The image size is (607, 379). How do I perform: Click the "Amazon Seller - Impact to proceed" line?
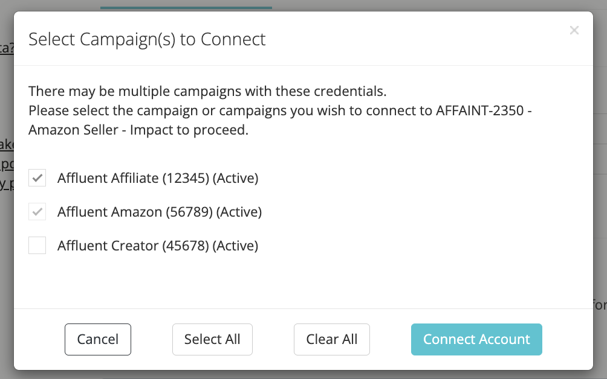[x=138, y=130]
